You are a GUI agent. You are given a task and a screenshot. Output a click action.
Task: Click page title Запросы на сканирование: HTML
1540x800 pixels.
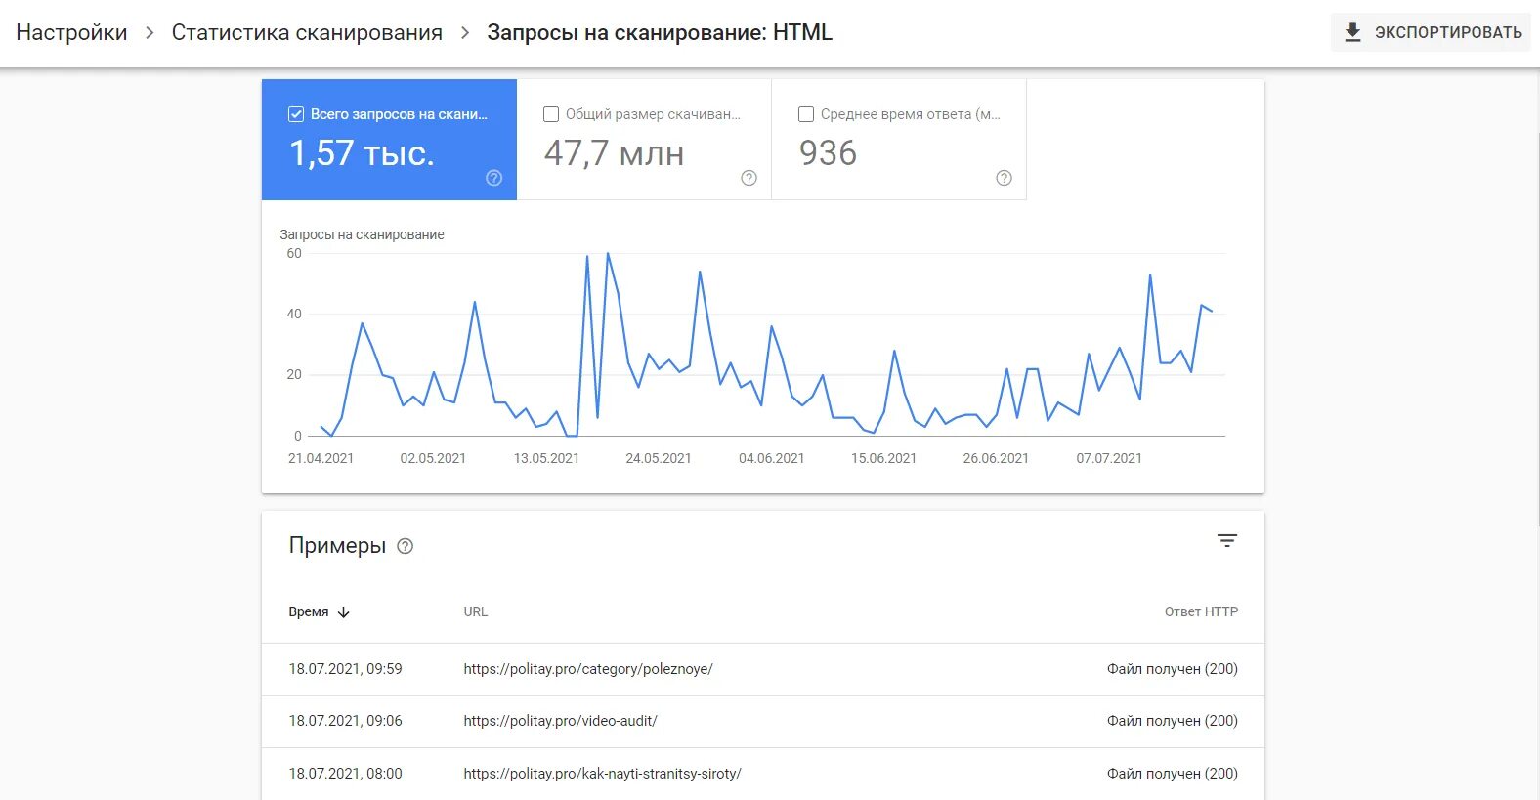click(660, 32)
